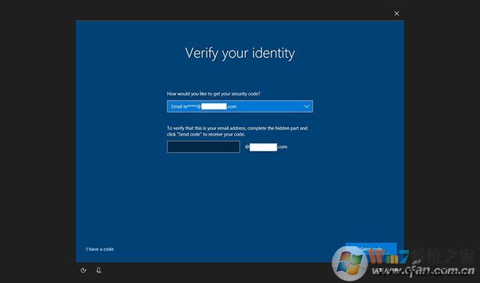Viewport: 480px width, 283px height.
Task: Click the Ease of Access icon
Action: [83, 270]
